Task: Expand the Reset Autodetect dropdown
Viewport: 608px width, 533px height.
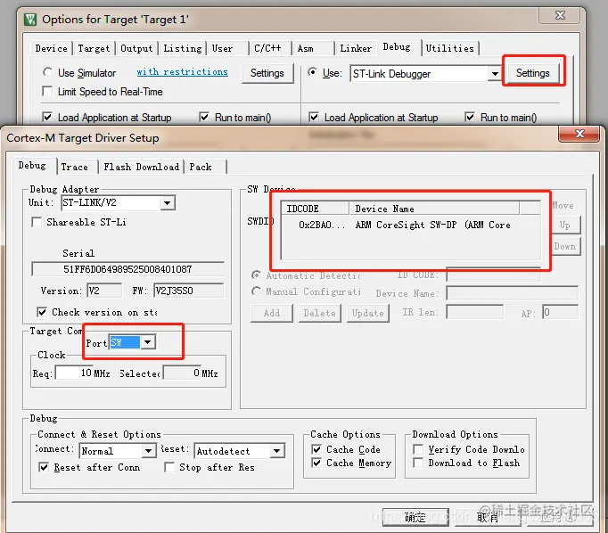Action: [276, 451]
